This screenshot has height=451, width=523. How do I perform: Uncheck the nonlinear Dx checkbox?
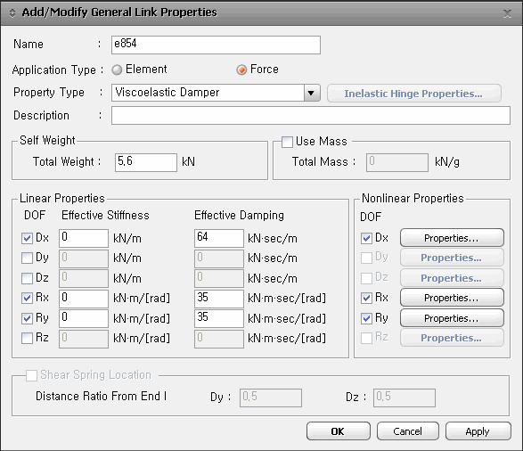tap(366, 238)
